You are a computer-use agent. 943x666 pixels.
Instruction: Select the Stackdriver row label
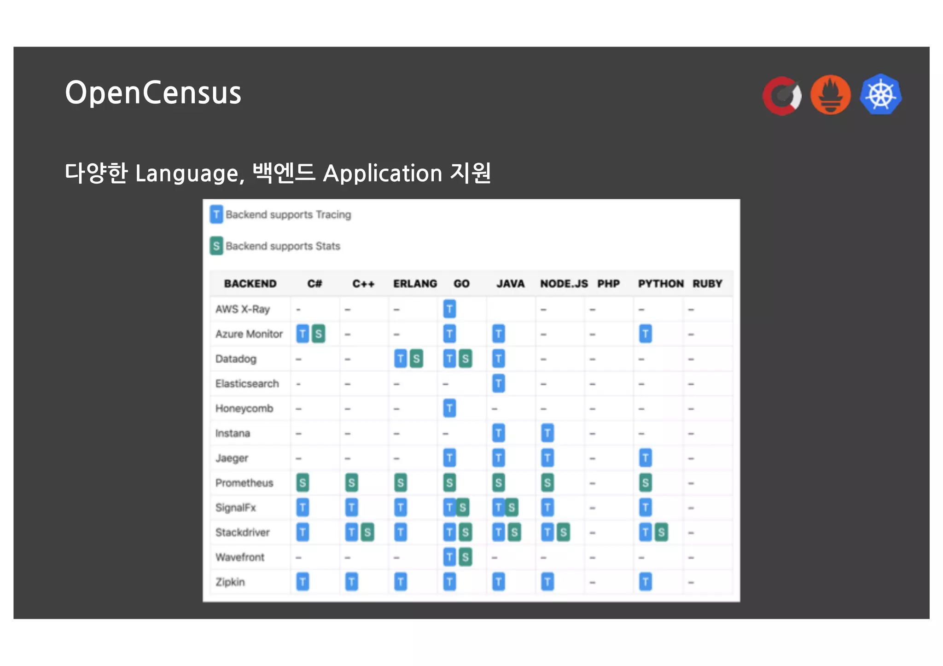(243, 533)
